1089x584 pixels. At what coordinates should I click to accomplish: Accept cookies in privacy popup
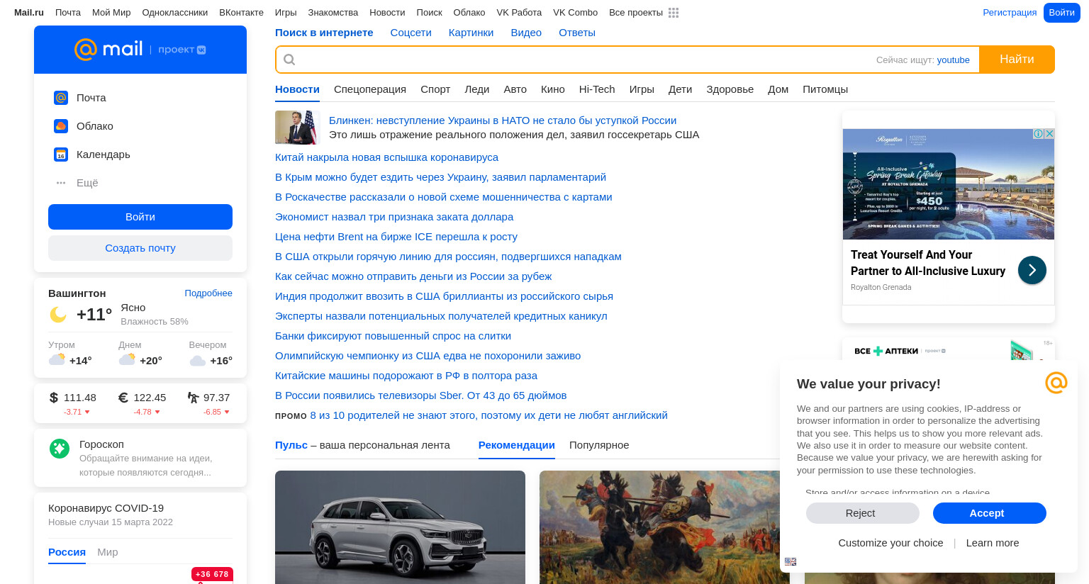click(990, 513)
